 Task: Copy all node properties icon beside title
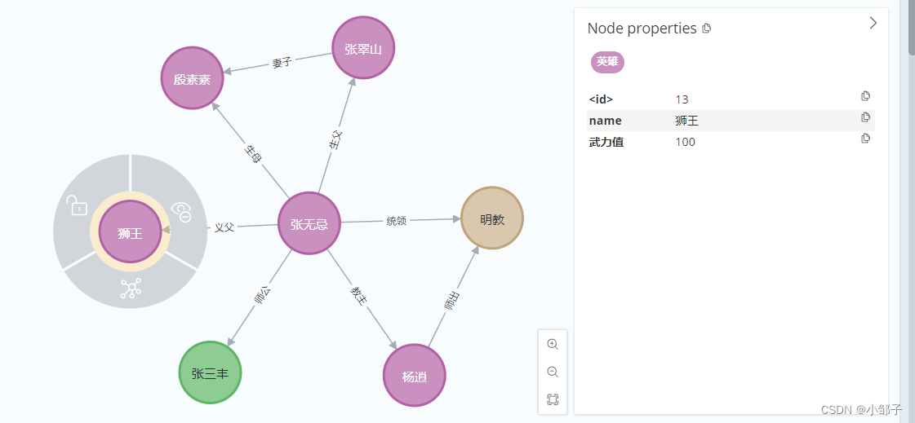point(707,29)
